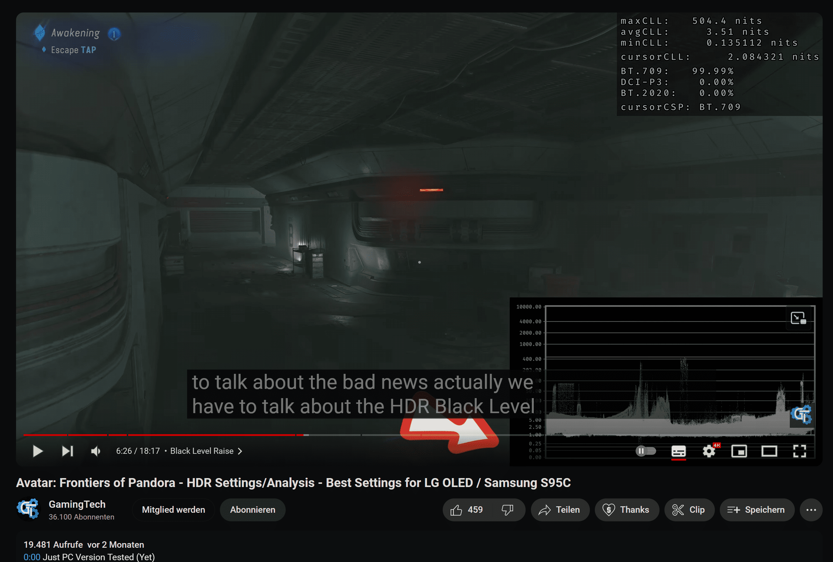Open the Thanks donation button
The width and height of the screenshot is (833, 562).
click(627, 509)
